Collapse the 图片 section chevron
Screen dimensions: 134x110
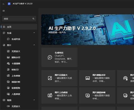[x=34, y=45]
